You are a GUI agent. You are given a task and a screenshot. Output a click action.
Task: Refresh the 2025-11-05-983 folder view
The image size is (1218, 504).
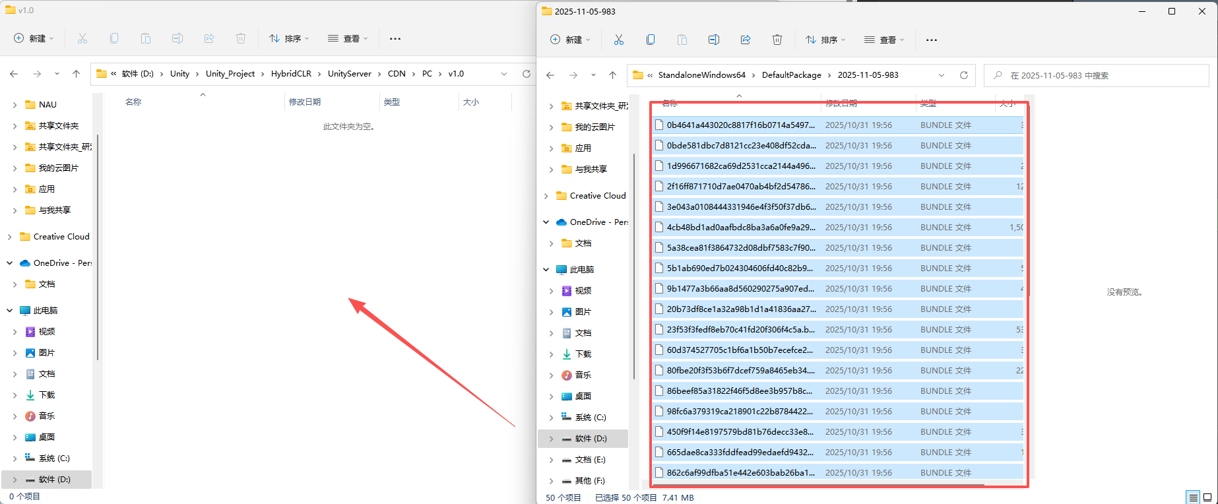(x=964, y=75)
